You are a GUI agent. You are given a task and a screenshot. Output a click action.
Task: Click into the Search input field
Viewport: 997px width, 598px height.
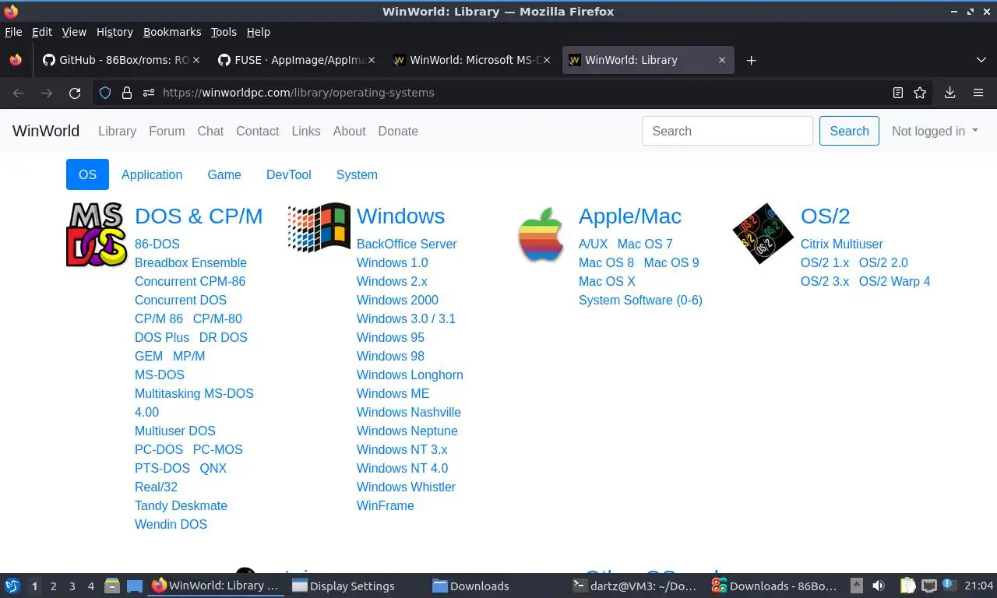pos(727,131)
